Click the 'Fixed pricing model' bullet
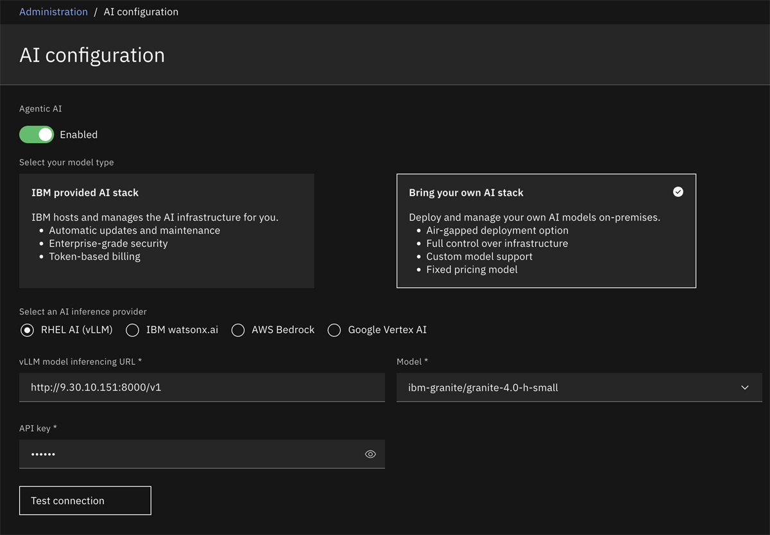Viewport: 770px width, 535px height. pos(472,269)
